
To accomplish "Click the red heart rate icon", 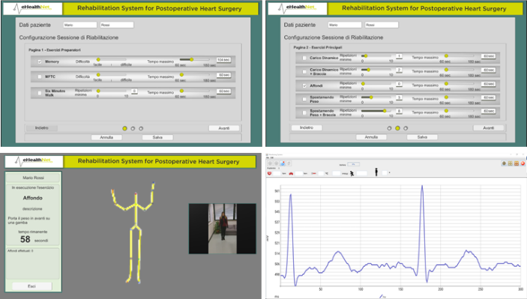I will tap(270, 173).
